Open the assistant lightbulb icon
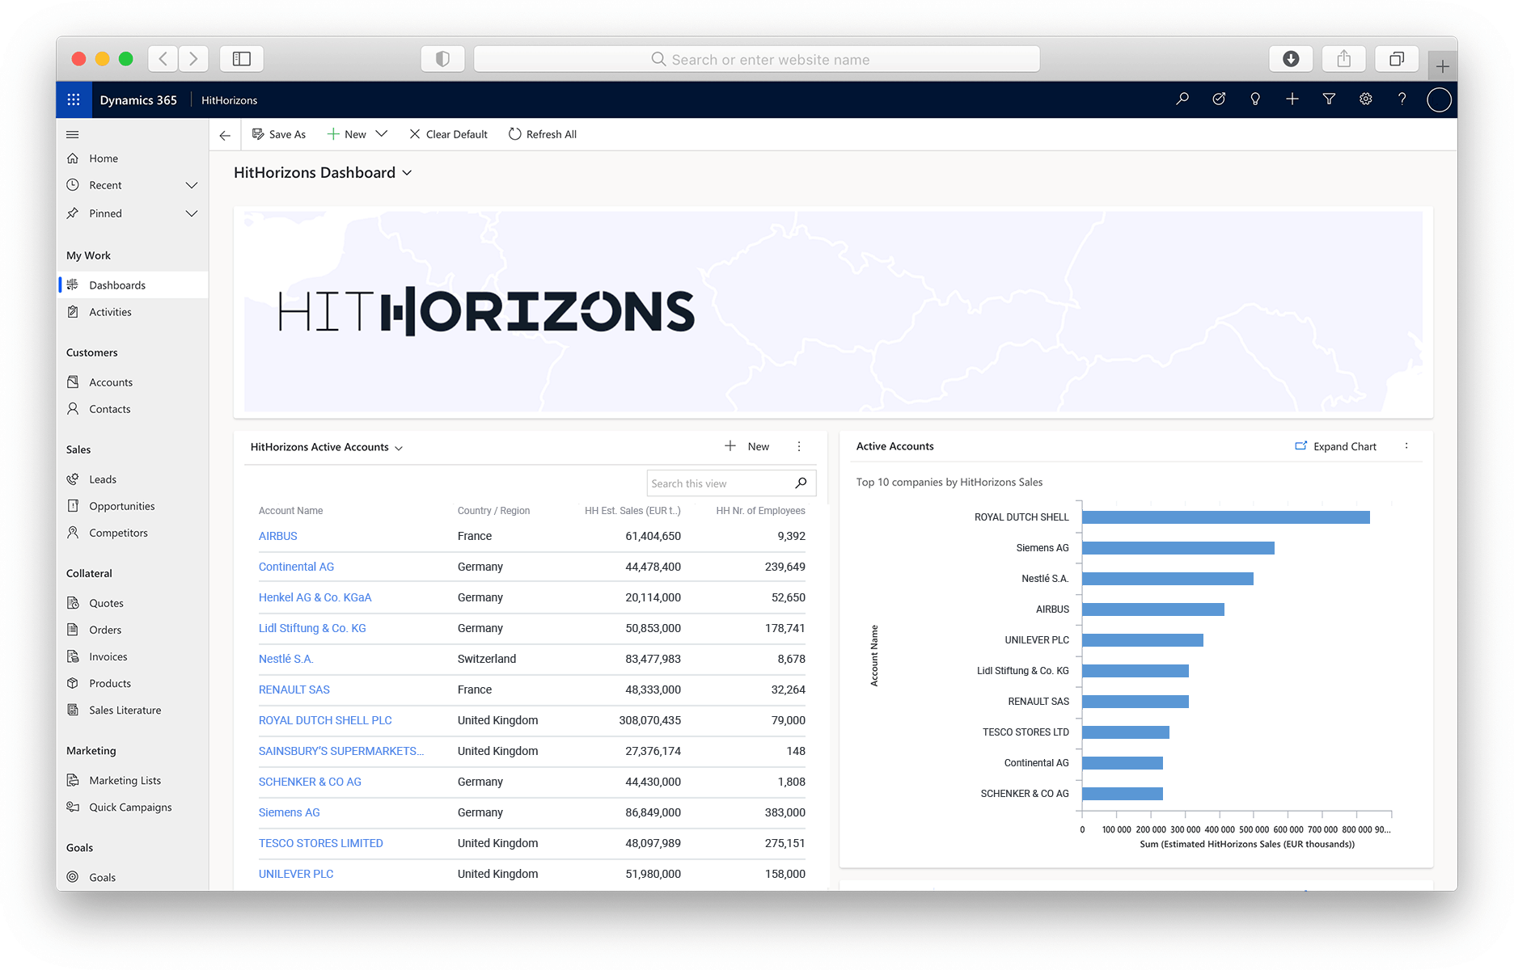 point(1255,99)
